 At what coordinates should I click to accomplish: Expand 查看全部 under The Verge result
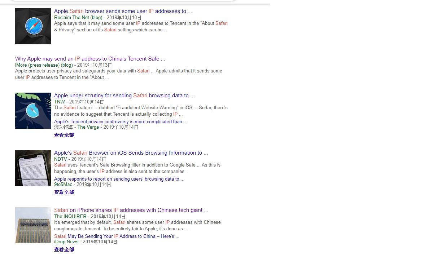64,135
